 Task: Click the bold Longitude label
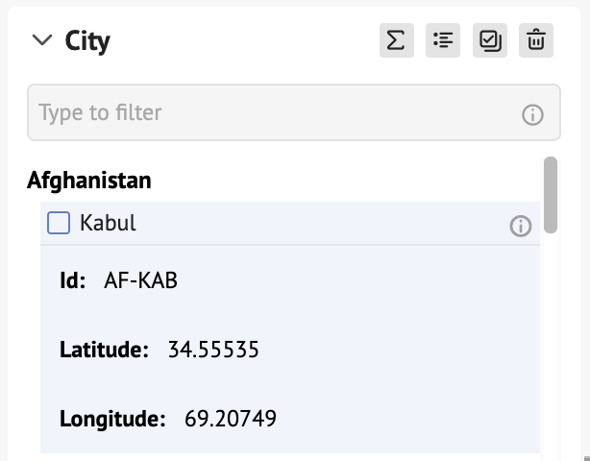(112, 419)
